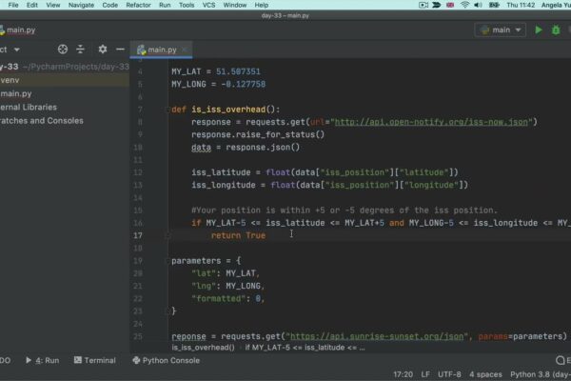Click the macOS Wi-Fi status icon
The height and width of the screenshot is (381, 571).
point(464,5)
